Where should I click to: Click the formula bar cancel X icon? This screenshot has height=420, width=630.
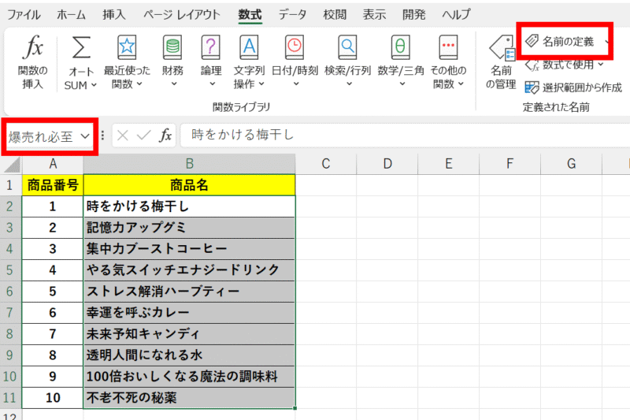tap(123, 136)
